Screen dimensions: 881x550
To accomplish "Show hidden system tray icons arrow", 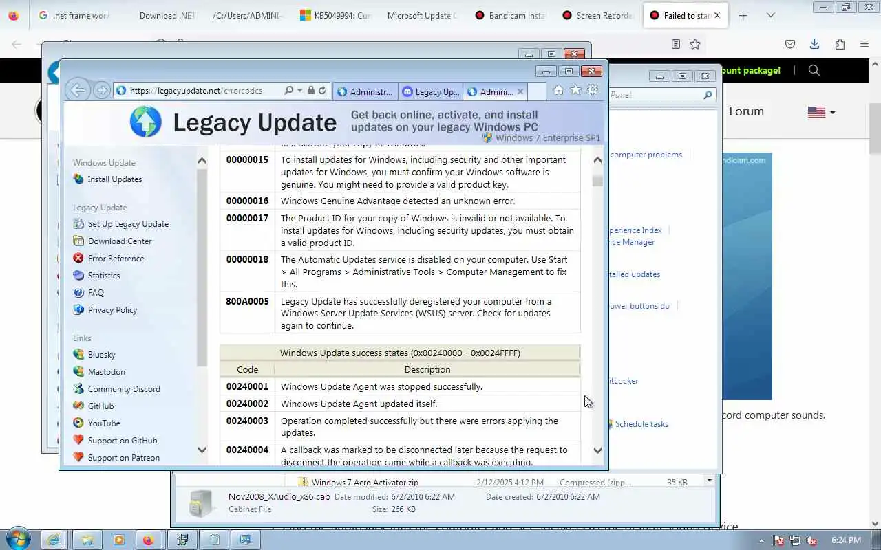I will tap(761, 540).
